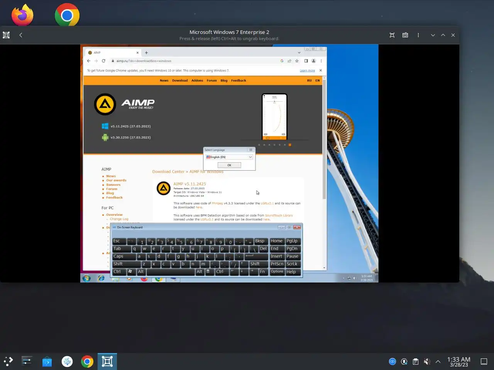The width and height of the screenshot is (494, 370).
Task: Launch Chrome from the desktop shortcut
Action: 67,15
